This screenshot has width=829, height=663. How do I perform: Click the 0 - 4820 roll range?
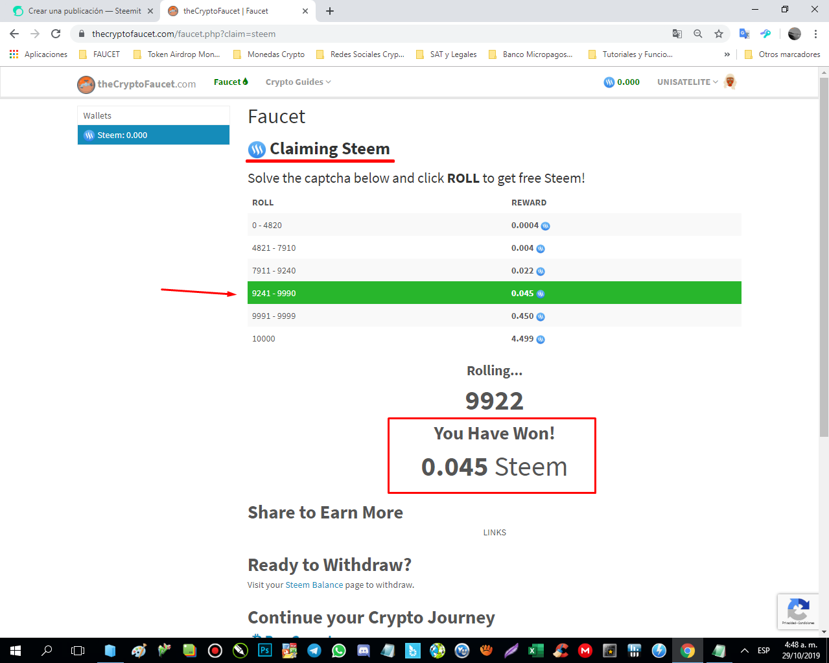267,225
